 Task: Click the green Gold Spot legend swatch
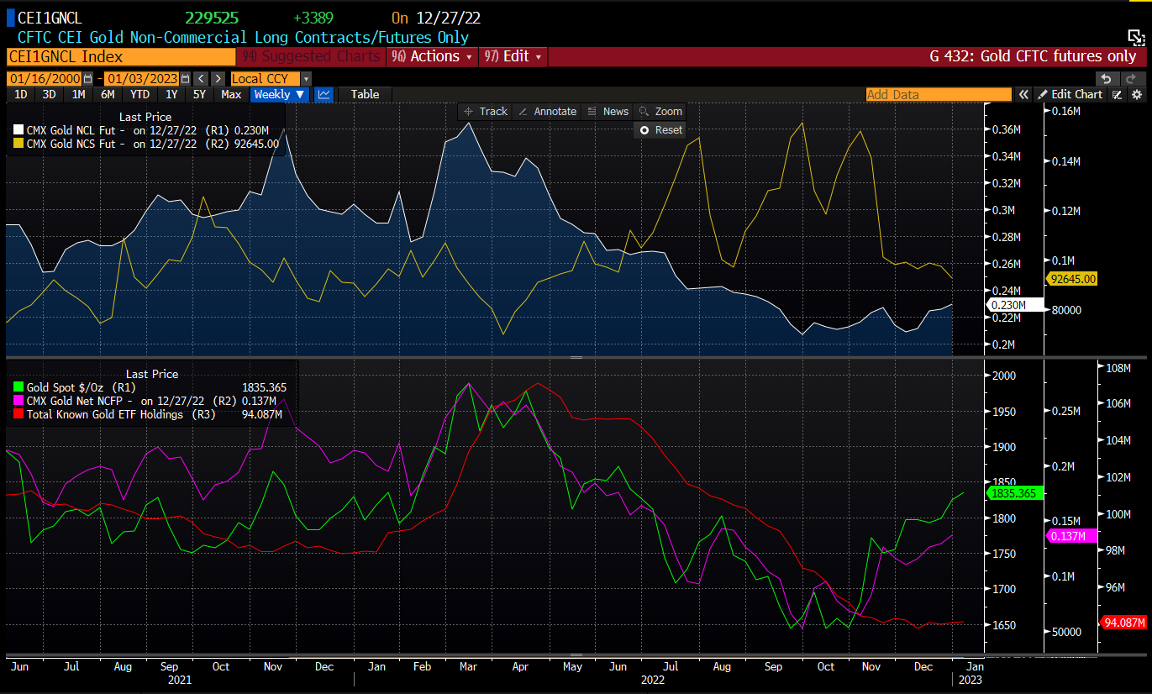tap(18, 388)
